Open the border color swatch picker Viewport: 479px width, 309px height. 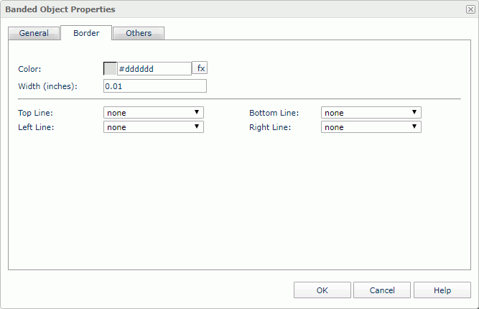111,69
